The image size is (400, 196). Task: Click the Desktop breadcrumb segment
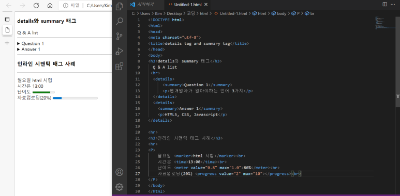pyautogui.click(x=174, y=14)
